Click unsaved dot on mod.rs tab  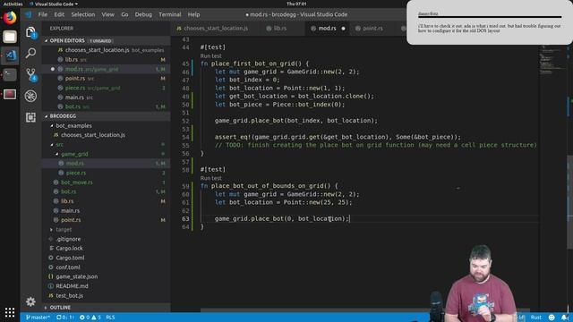343,28
